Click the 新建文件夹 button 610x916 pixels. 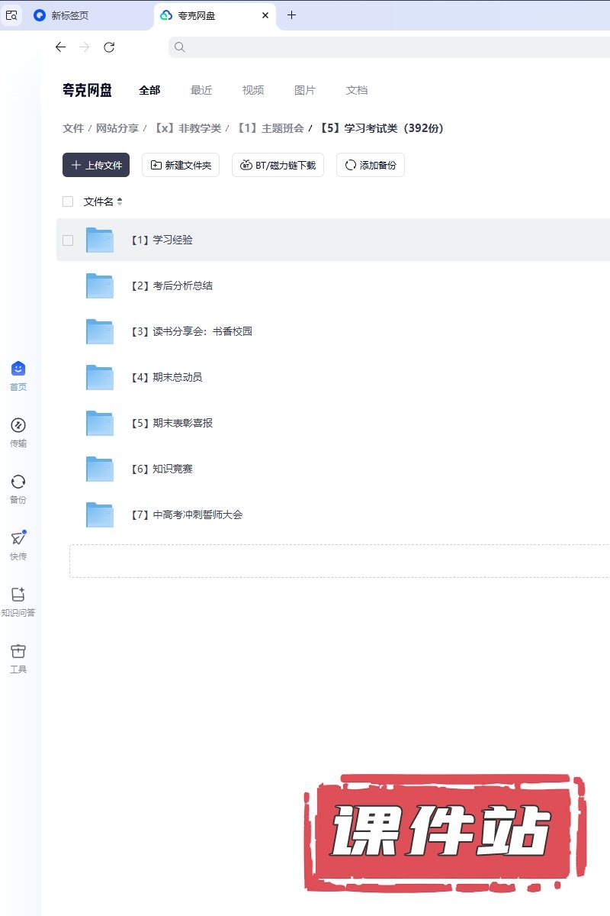tap(181, 165)
